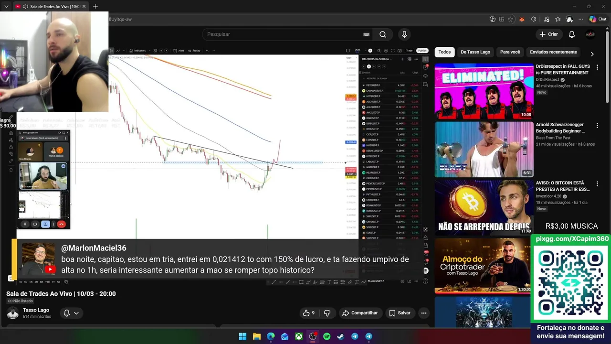
Task: Open options menu for Arnold Schwarzenegger video
Action: [x=597, y=125]
